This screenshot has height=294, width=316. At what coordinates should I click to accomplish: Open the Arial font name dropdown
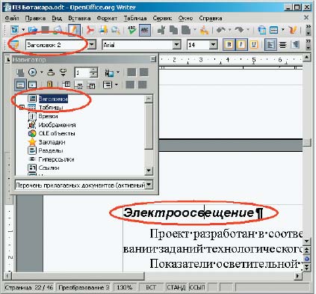point(176,45)
